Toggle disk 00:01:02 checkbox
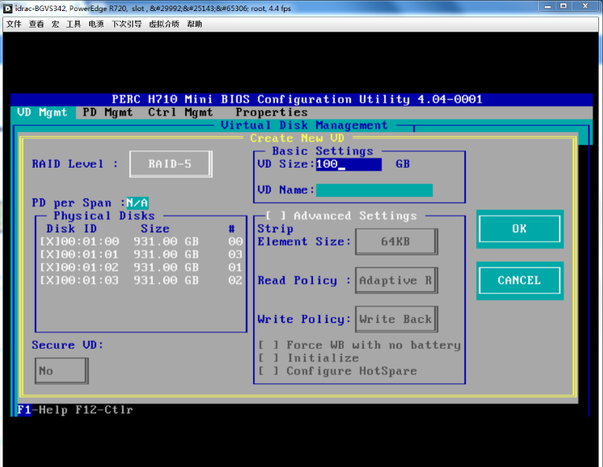Image resolution: width=603 pixels, height=467 pixels. tap(50, 268)
